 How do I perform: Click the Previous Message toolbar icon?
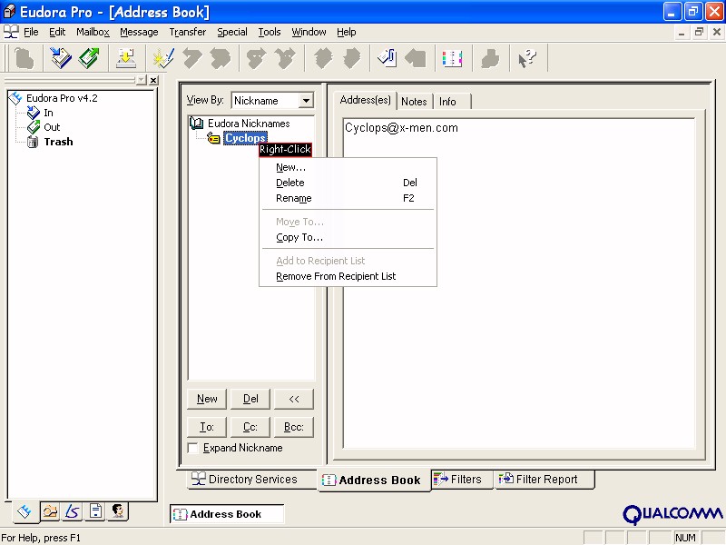tap(323, 59)
